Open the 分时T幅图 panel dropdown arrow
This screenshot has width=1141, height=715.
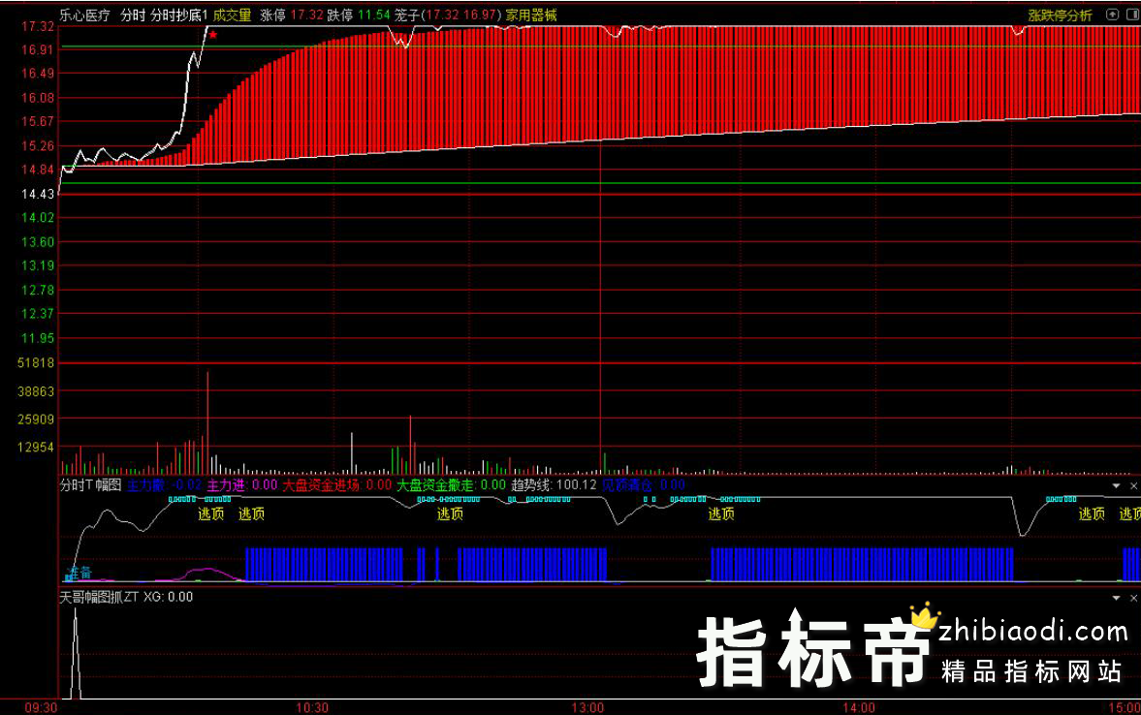click(x=1116, y=486)
